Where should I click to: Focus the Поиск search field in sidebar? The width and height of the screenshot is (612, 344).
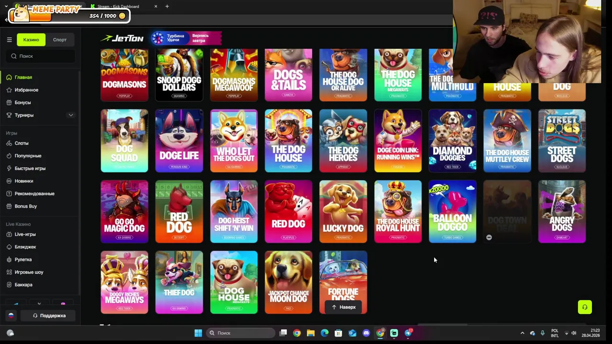[x=41, y=56]
